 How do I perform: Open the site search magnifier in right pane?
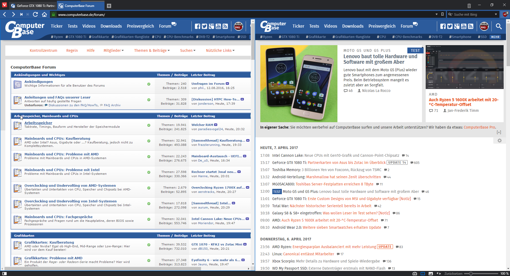click(499, 26)
